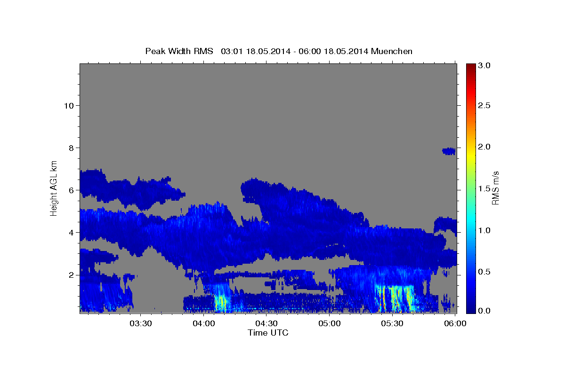The width and height of the screenshot is (565, 376).
Task: Click the dark blue bottom of colorbar
Action: click(x=470, y=308)
